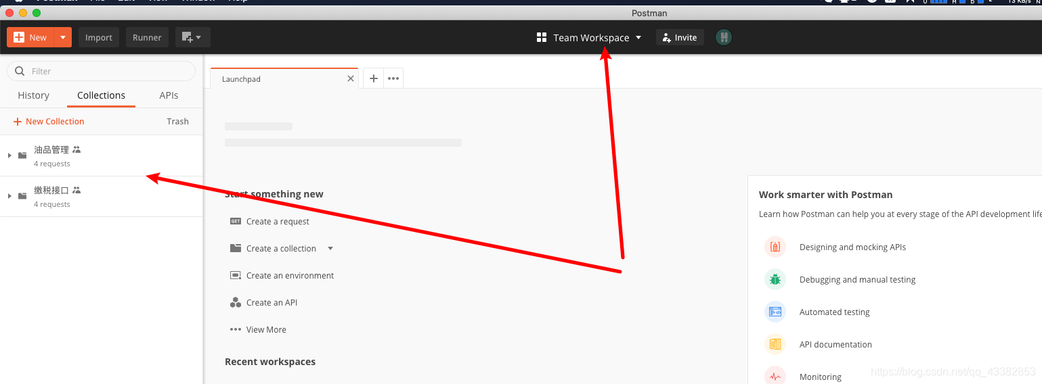This screenshot has height=384, width=1042.
Task: Click Create an API
Action: coord(272,302)
